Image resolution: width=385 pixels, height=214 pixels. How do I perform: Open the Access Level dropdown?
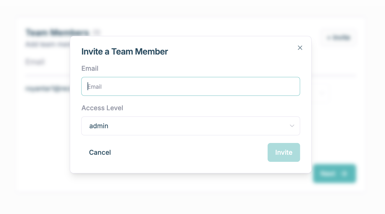click(190, 126)
